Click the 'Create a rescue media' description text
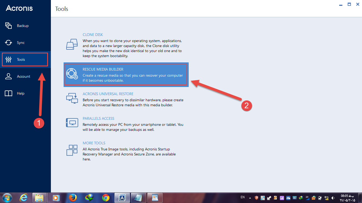Screen dimensions: 362x203 tap(133, 78)
